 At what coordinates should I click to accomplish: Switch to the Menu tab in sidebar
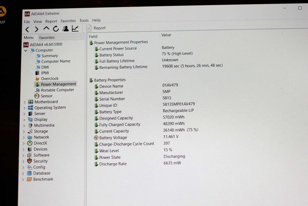pos(29,37)
